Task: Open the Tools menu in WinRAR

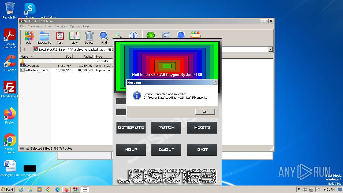Action: 48,26
